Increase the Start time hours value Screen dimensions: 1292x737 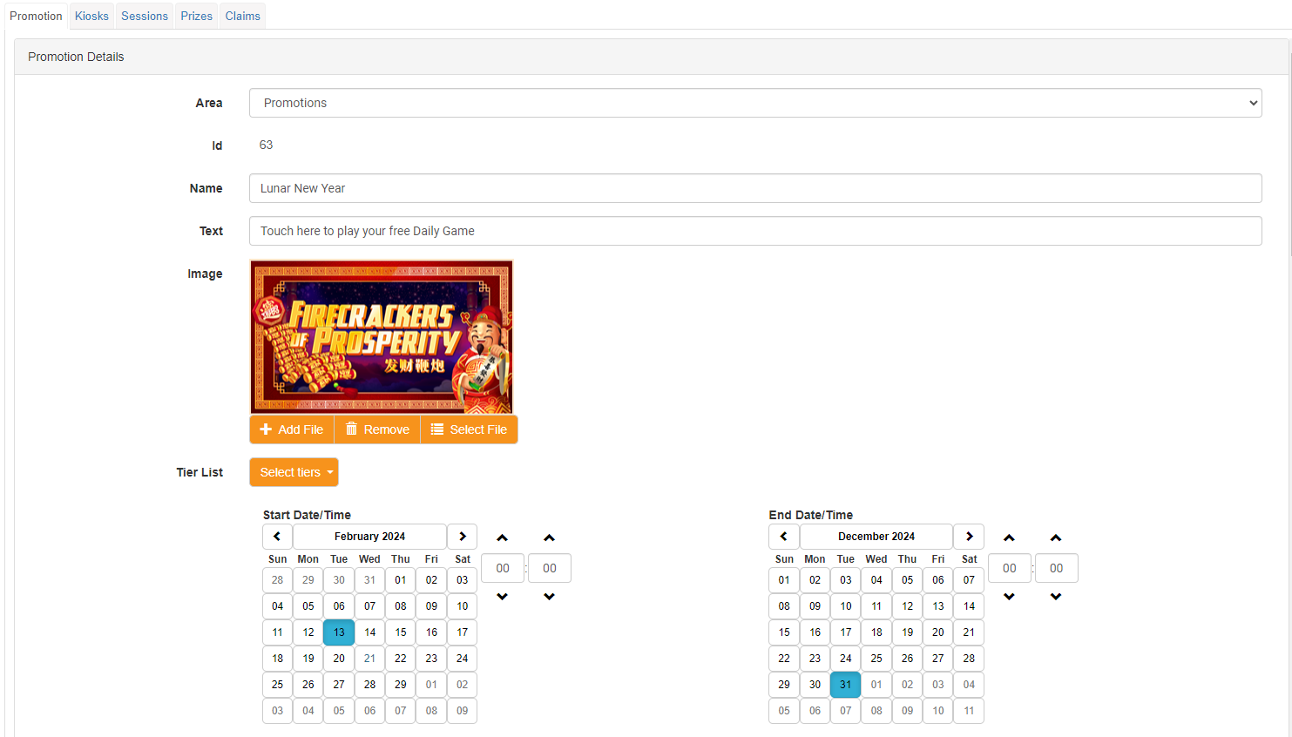tap(503, 538)
